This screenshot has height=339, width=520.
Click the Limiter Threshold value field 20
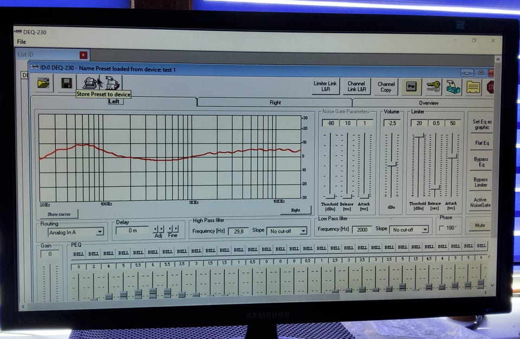(419, 123)
